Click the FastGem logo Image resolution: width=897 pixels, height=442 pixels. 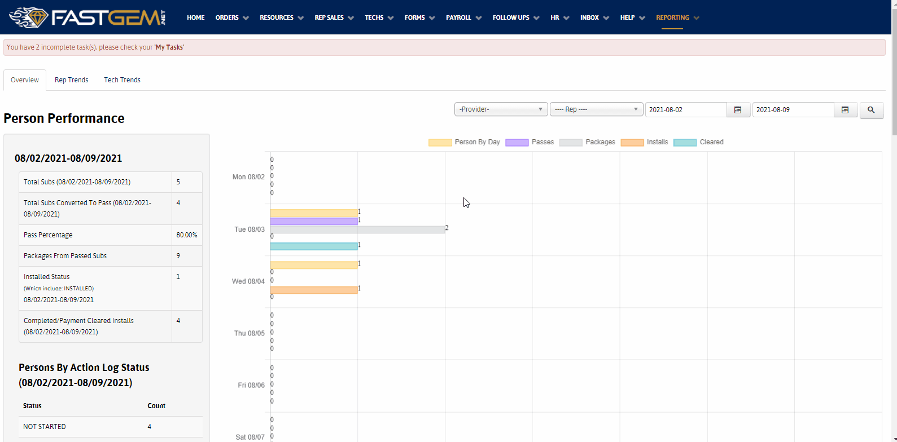[87, 17]
